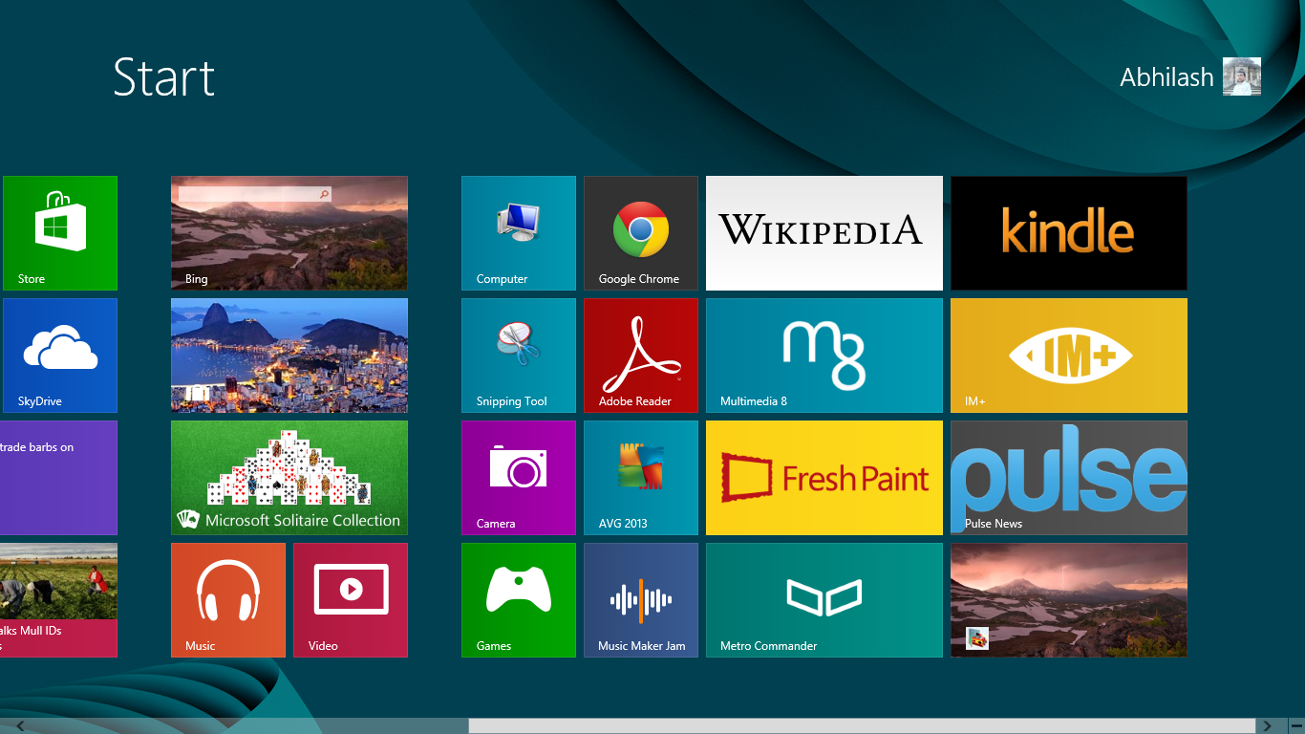Open the Computer tile

519,233
